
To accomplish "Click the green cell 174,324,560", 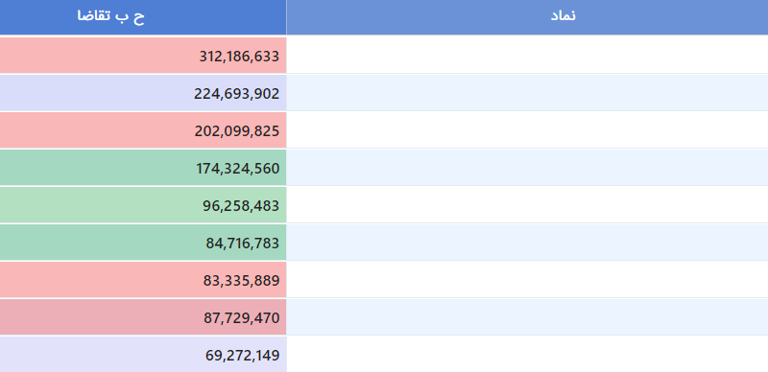I will [143, 168].
